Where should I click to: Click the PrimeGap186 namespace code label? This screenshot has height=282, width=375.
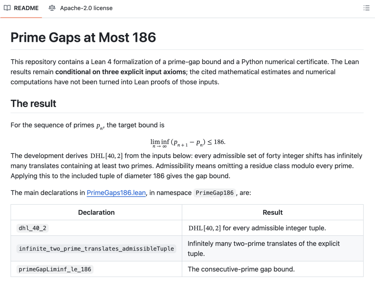point(215,193)
